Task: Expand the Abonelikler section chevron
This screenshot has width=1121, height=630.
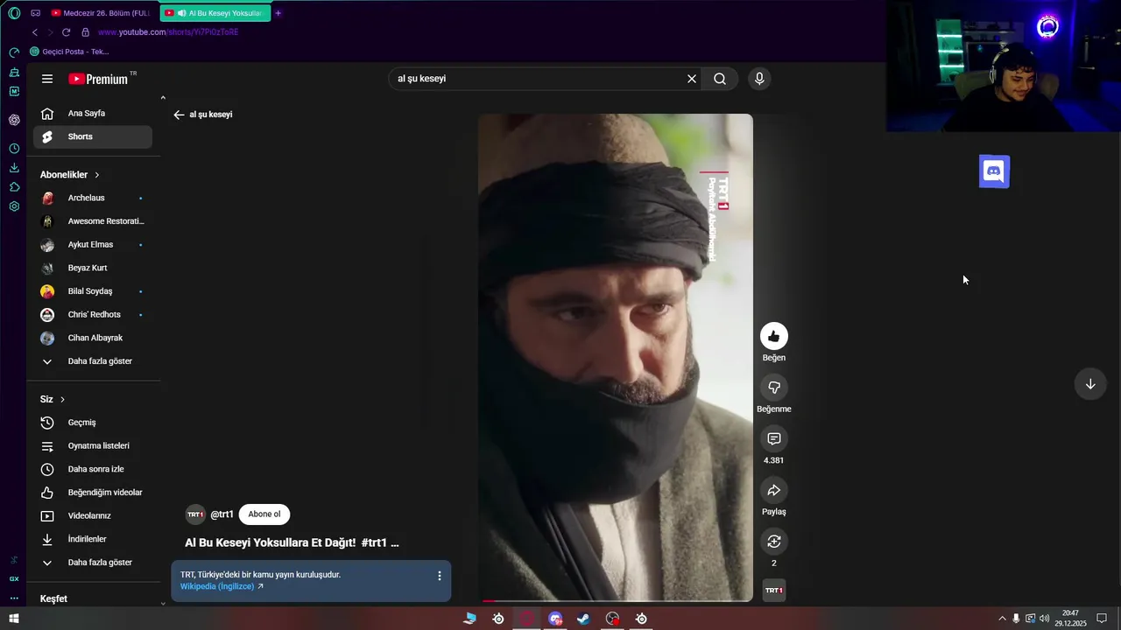Action: pos(96,175)
